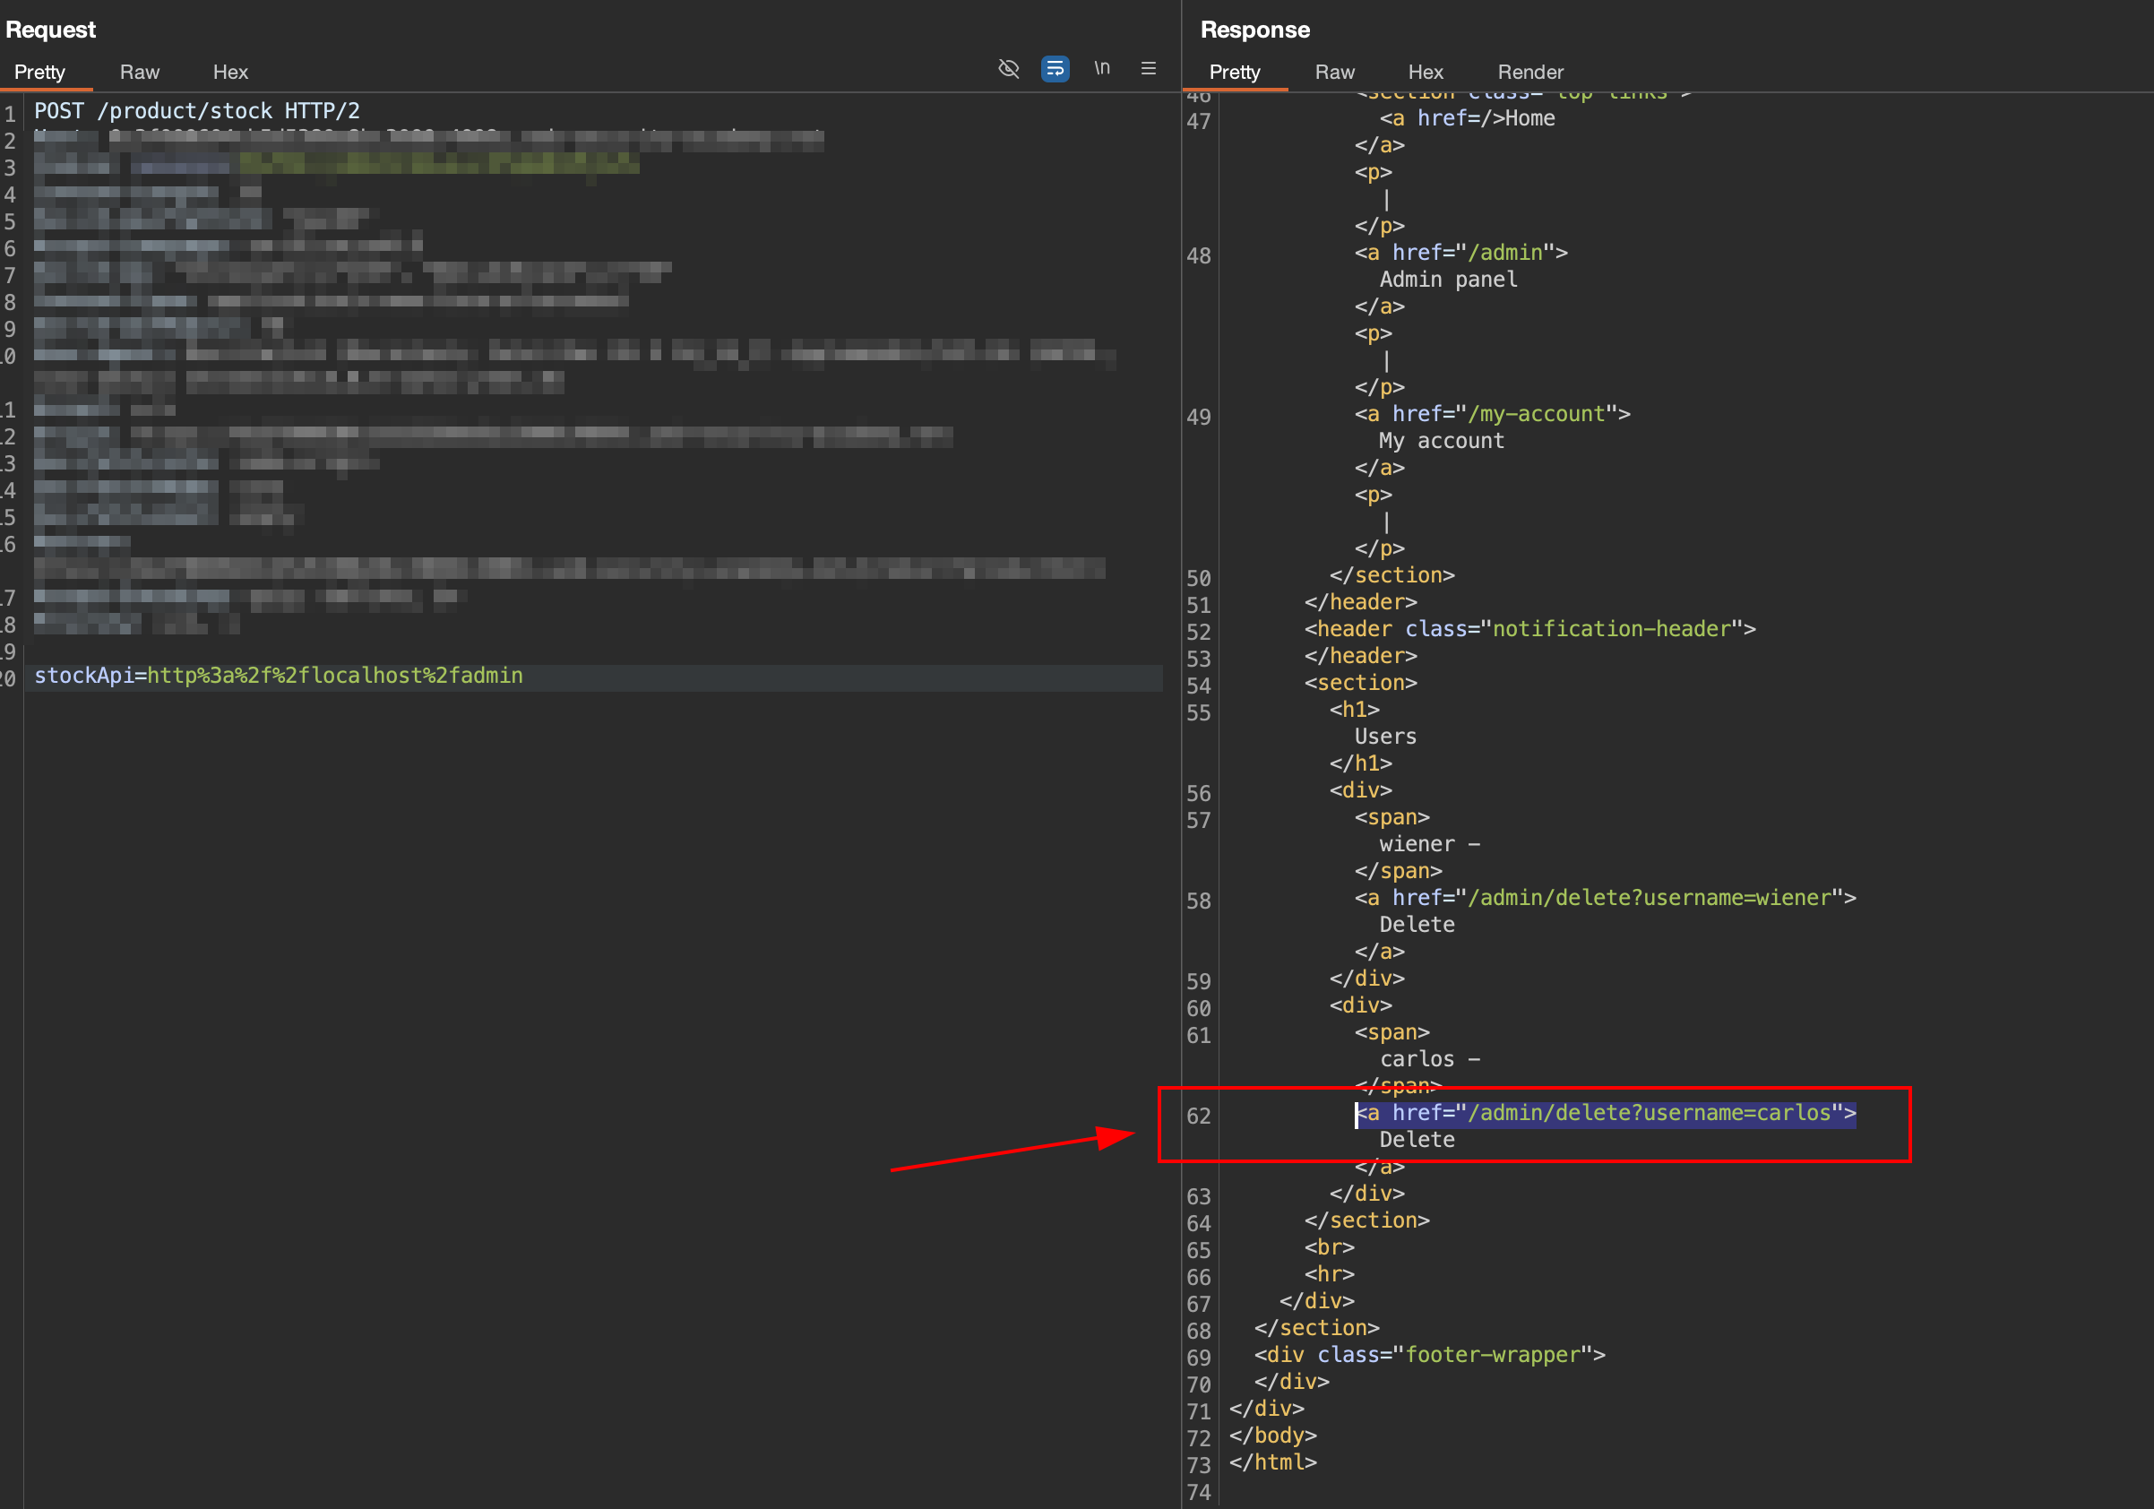
Task: Open the Response Render tab
Action: tap(1530, 73)
